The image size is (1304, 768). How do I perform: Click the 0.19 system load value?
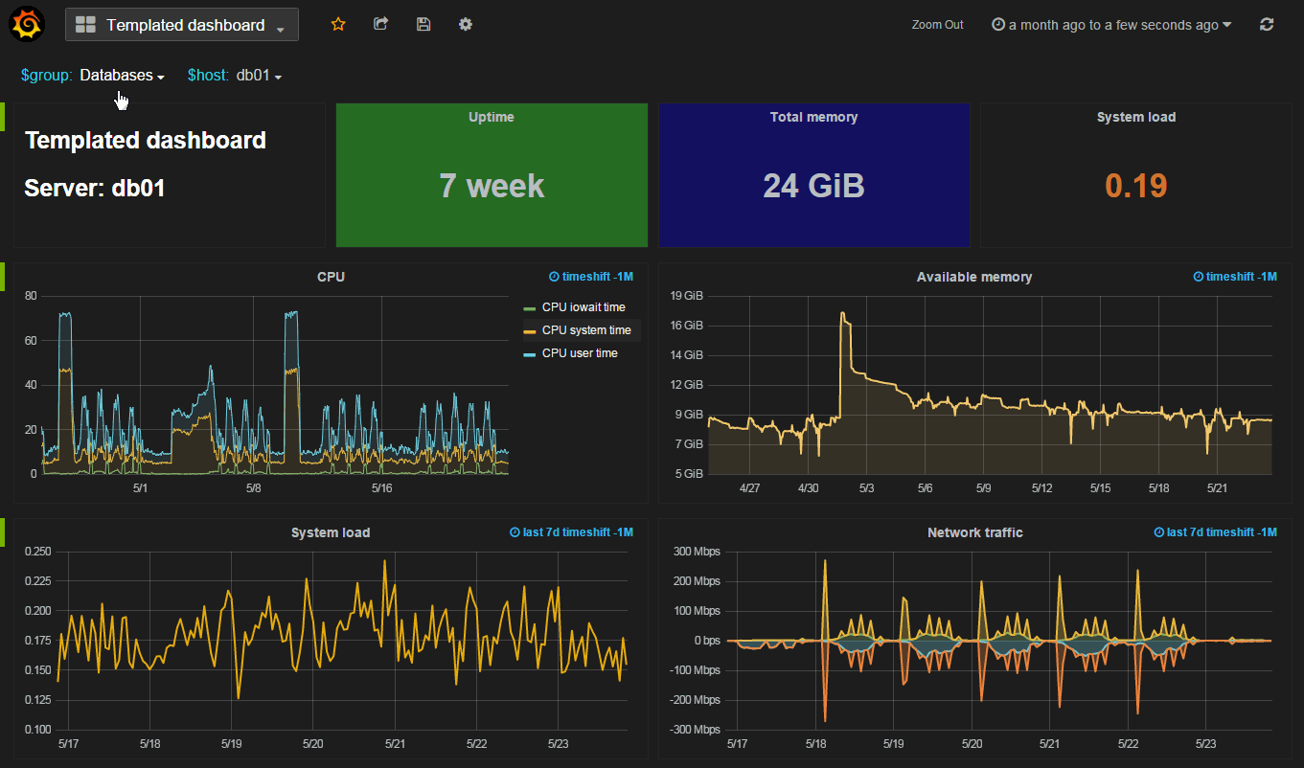pyautogui.click(x=1136, y=185)
